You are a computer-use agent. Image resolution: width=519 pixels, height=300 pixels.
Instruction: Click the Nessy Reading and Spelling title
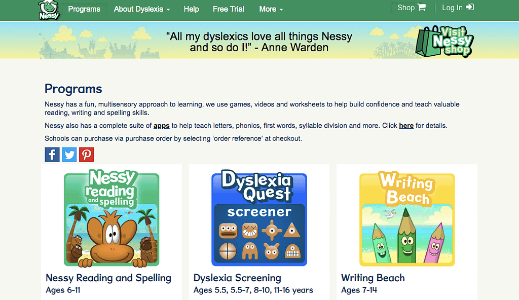click(108, 278)
